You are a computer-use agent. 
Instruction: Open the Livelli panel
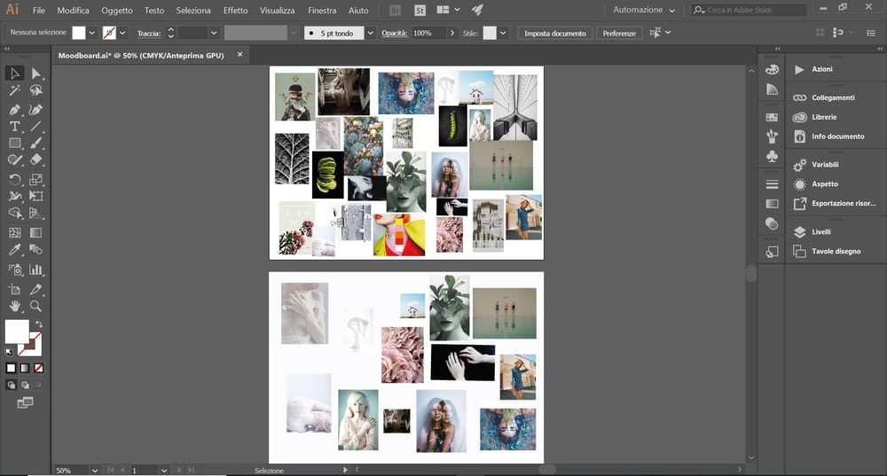[820, 231]
